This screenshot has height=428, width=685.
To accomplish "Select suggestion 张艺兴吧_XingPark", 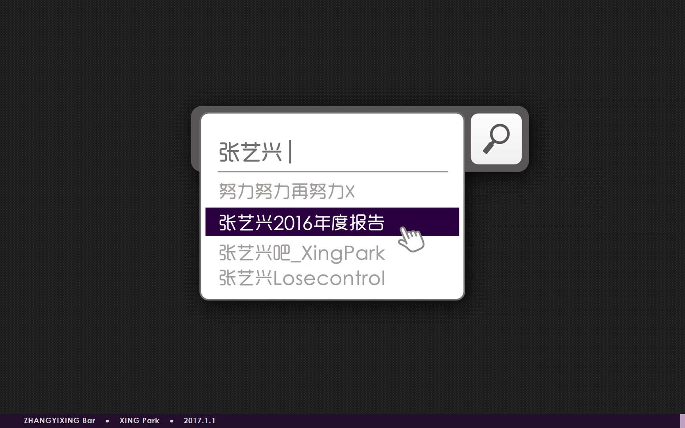I will point(302,253).
